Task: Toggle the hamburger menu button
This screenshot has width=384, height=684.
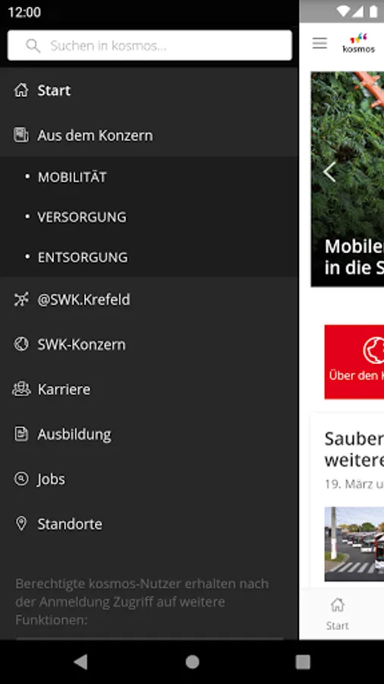Action: [319, 43]
